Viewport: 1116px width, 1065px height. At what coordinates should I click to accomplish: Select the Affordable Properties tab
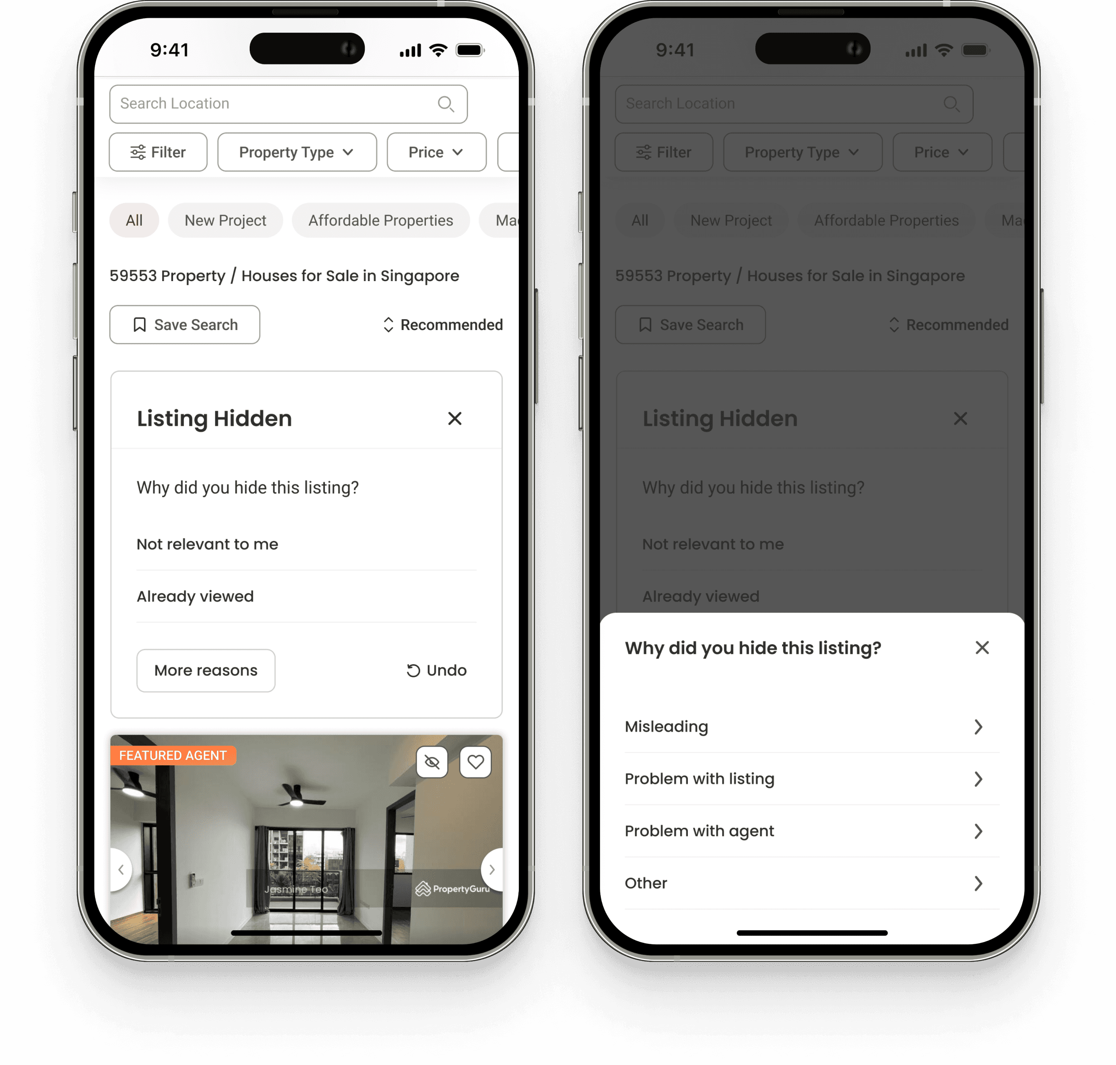380,219
